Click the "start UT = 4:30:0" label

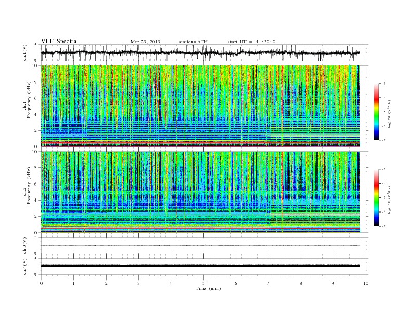point(251,42)
